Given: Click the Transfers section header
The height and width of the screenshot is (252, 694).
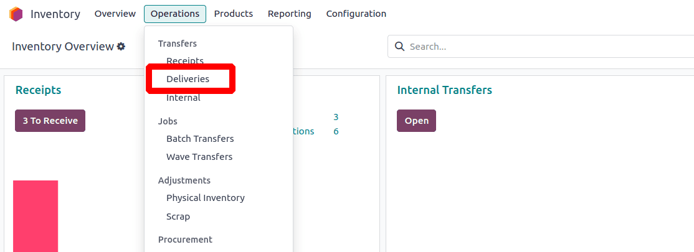Looking at the screenshot, I should coord(178,44).
